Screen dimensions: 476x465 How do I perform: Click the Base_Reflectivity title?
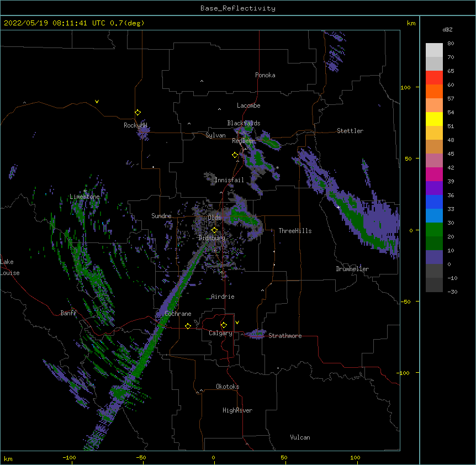pos(238,8)
